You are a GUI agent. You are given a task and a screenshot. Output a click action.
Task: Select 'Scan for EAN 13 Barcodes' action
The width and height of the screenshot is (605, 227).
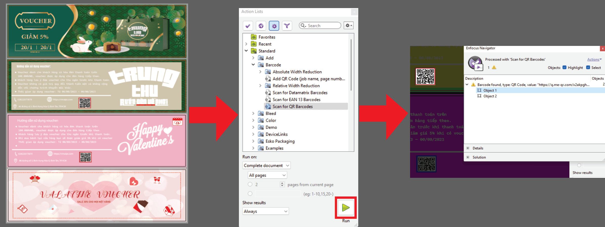click(297, 99)
